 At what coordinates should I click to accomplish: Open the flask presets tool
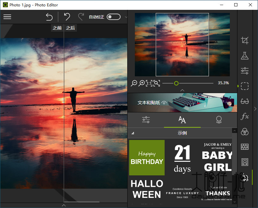245,56
